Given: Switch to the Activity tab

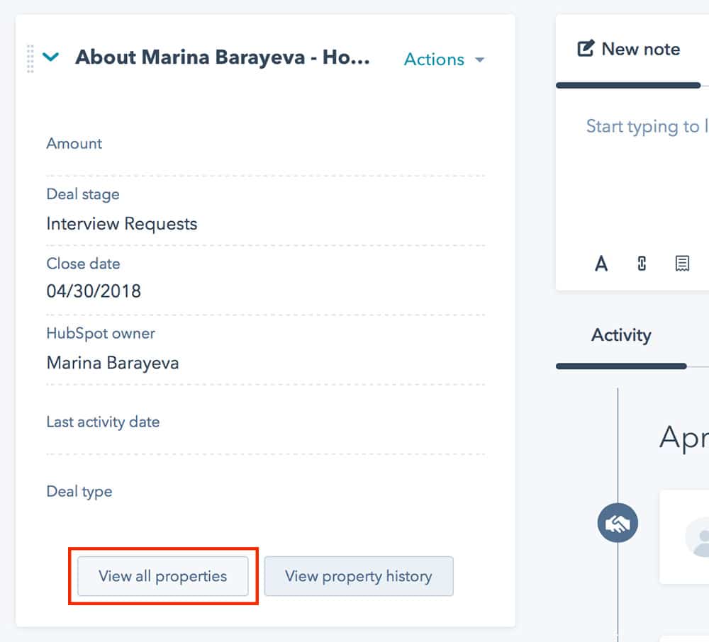Looking at the screenshot, I should tap(621, 335).
